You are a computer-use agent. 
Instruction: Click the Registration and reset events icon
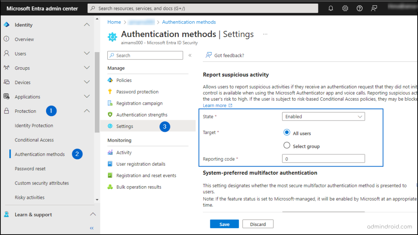tap(110, 175)
